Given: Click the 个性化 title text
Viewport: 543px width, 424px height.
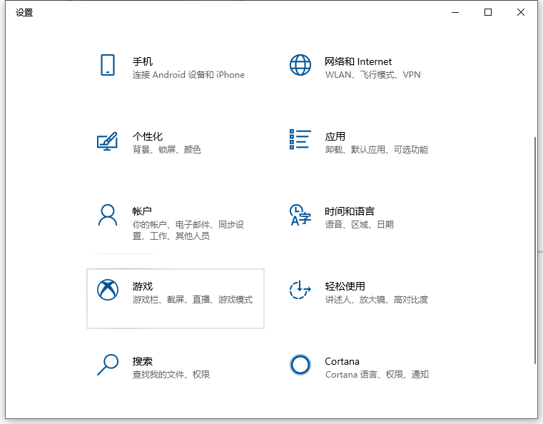Looking at the screenshot, I should click(x=148, y=137).
